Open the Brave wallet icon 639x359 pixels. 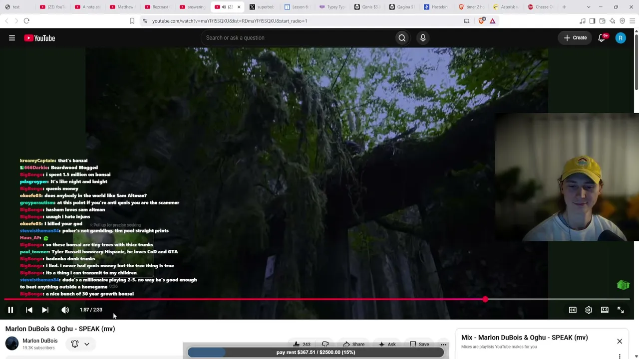tap(603, 21)
